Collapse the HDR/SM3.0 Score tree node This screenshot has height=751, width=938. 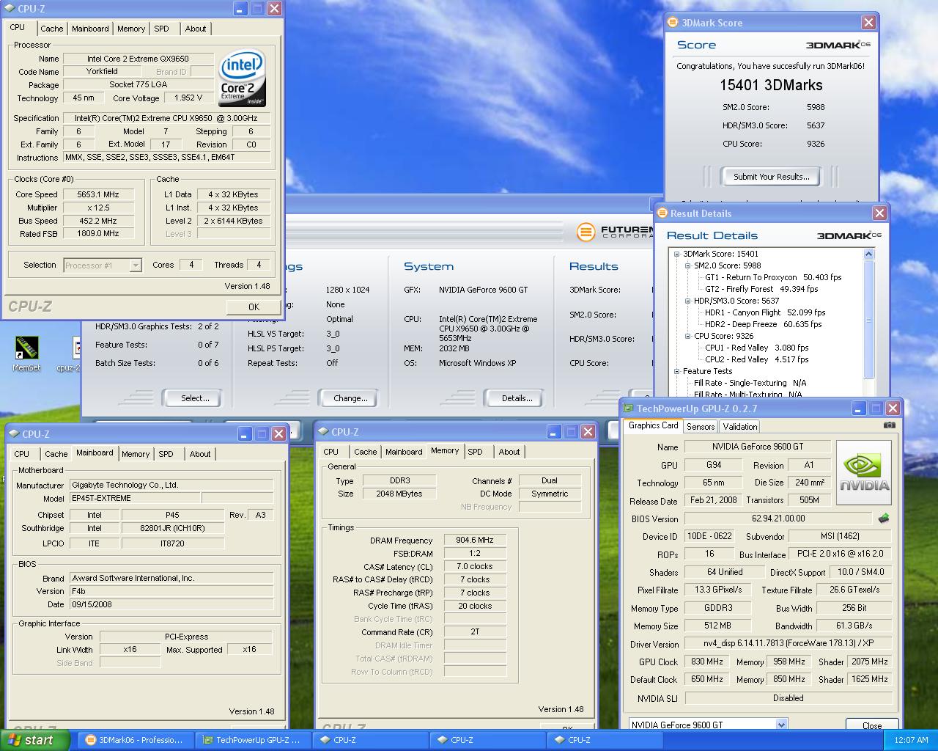[x=689, y=301]
